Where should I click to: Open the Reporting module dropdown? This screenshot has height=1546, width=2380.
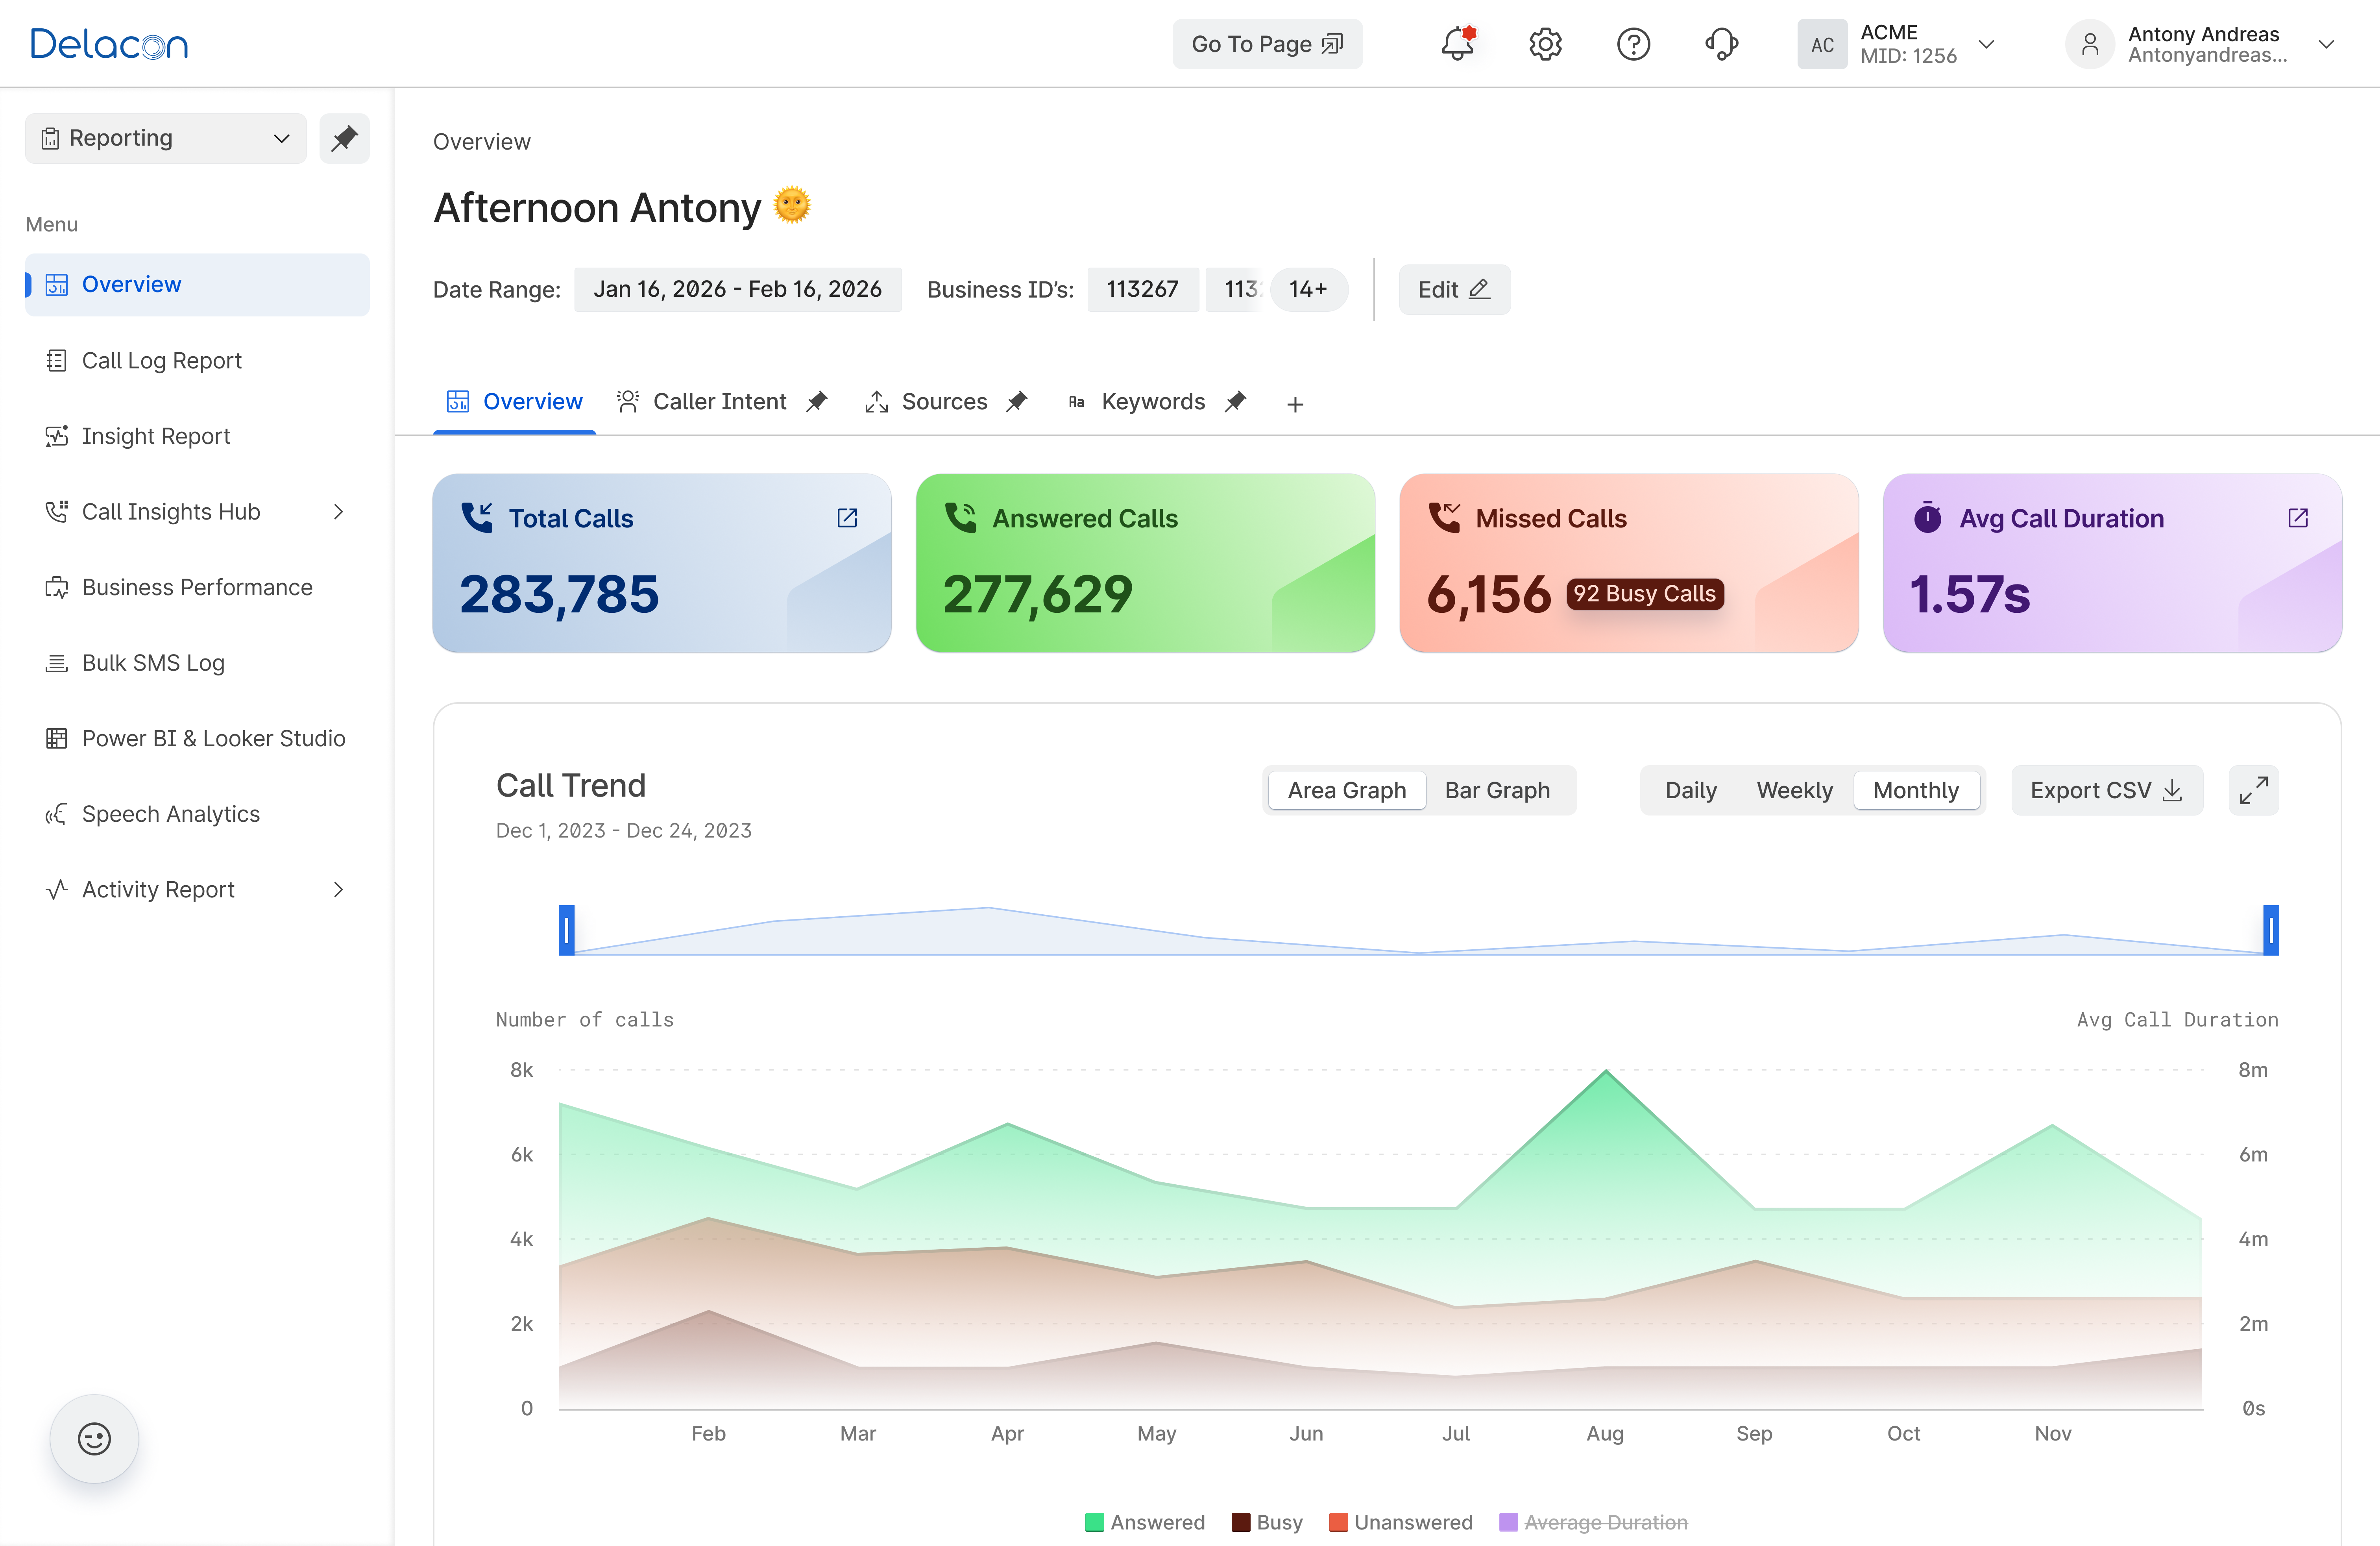coord(166,138)
